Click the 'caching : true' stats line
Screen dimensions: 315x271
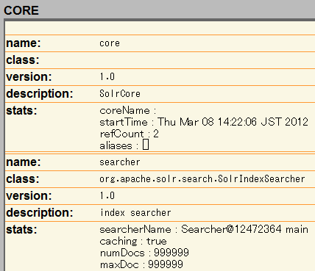[133, 241]
